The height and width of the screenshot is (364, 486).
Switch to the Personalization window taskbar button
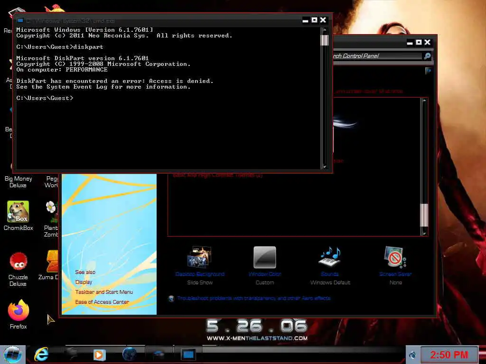click(x=159, y=355)
